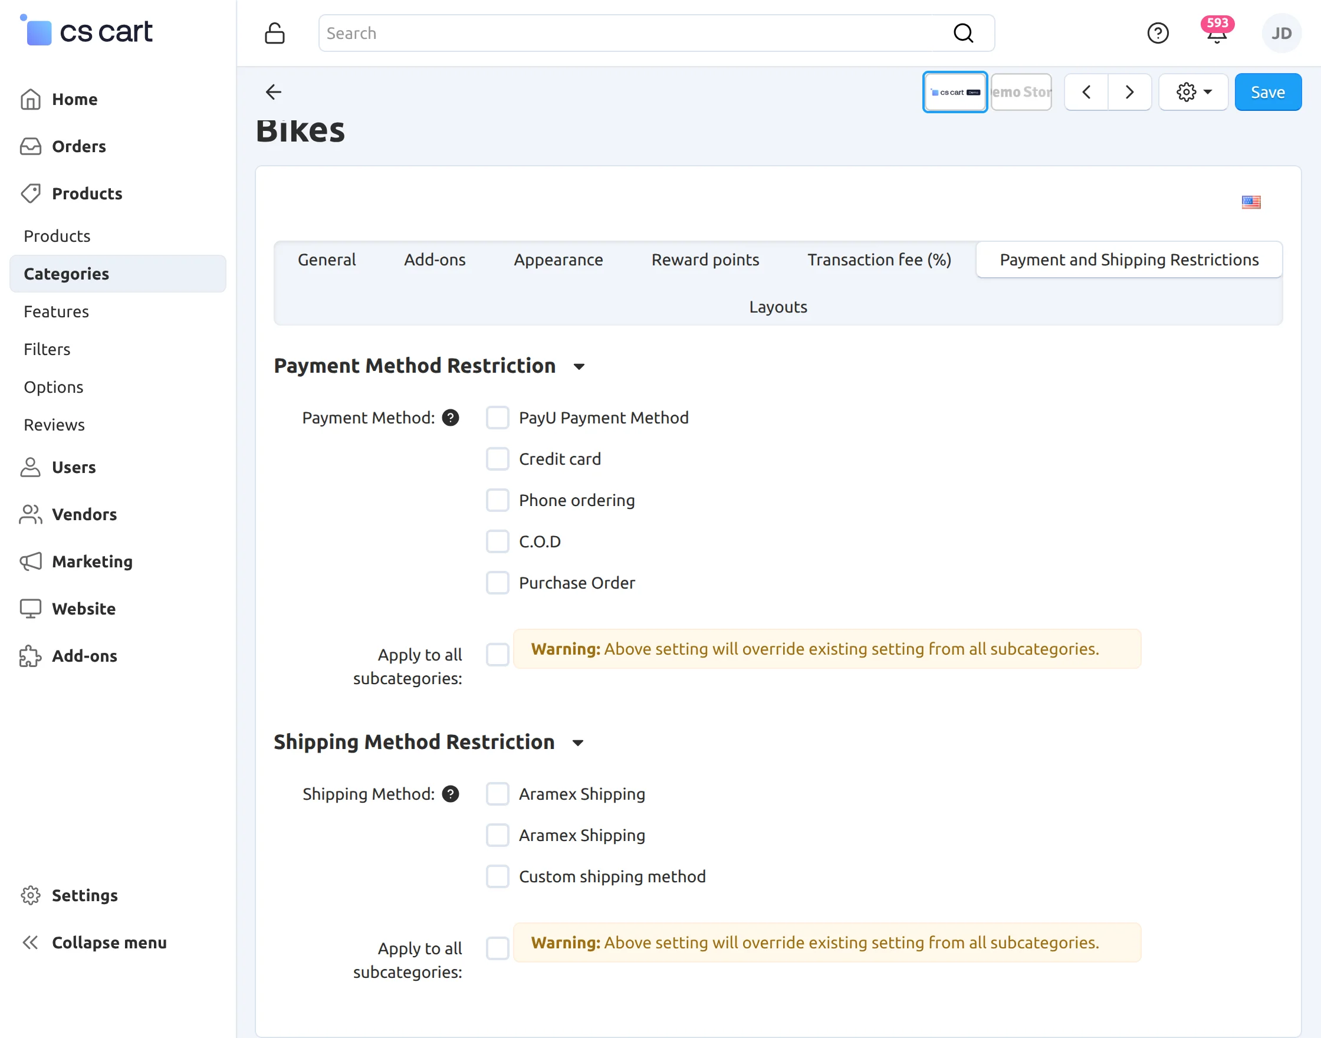Collapse Shipping Method Restriction section
This screenshot has width=1321, height=1038.
click(x=578, y=742)
